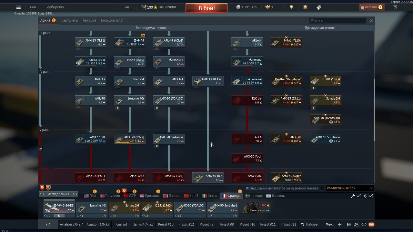Select AMX-13-90 in research tree
Image resolution: width=413 pixels, height=232 pixels.
(91, 139)
